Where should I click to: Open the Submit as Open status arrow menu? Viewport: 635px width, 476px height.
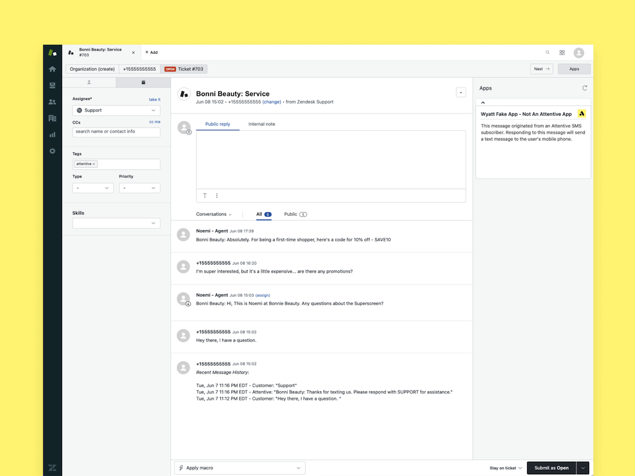pyautogui.click(x=583, y=468)
